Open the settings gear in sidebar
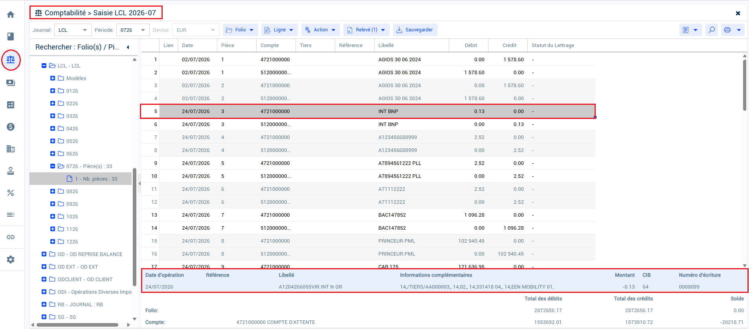 (x=11, y=260)
